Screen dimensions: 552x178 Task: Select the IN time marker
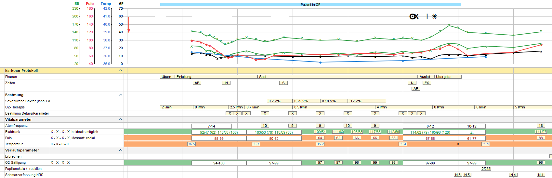pyautogui.click(x=226, y=83)
